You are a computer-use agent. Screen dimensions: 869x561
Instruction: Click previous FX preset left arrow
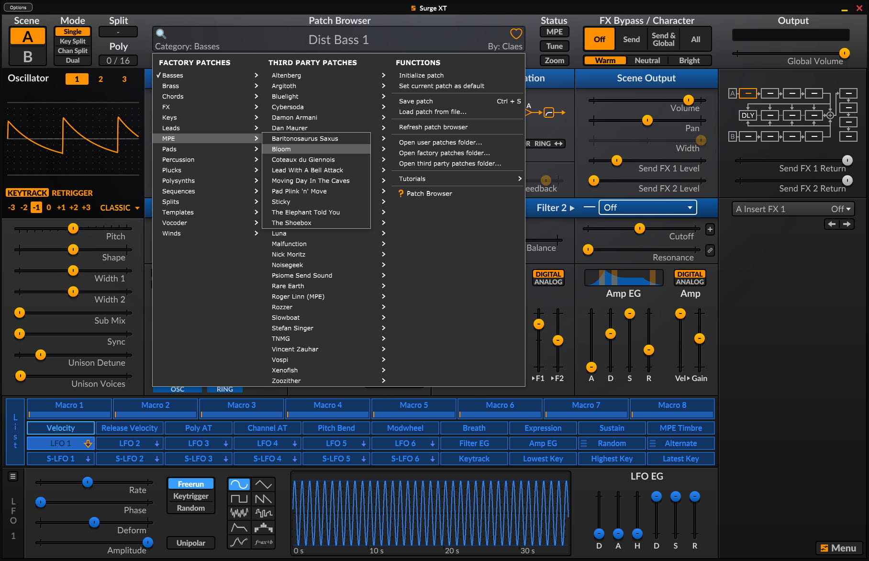coord(832,224)
